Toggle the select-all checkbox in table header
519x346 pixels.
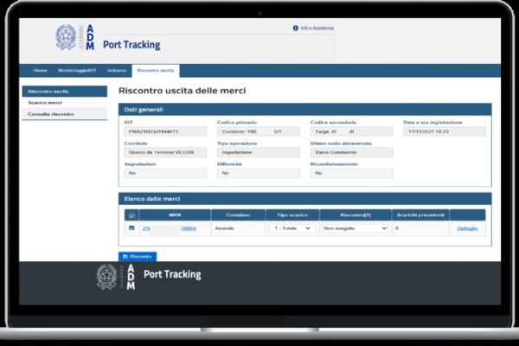coord(131,215)
